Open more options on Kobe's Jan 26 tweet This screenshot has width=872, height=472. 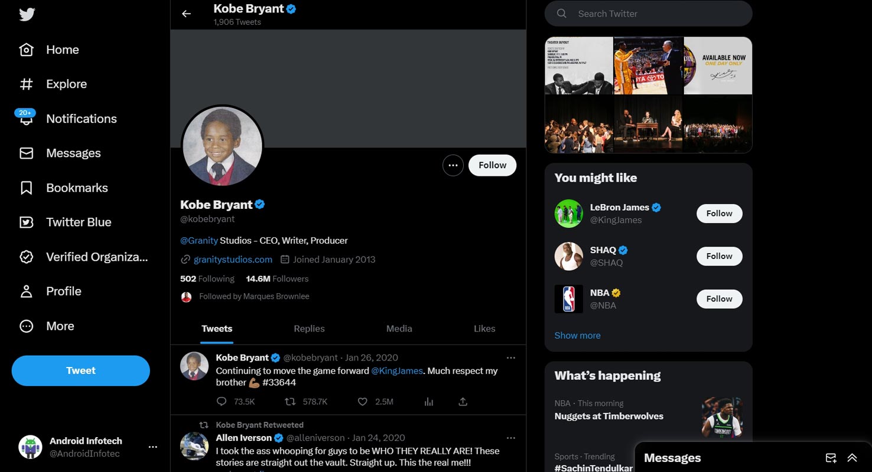pyautogui.click(x=511, y=358)
